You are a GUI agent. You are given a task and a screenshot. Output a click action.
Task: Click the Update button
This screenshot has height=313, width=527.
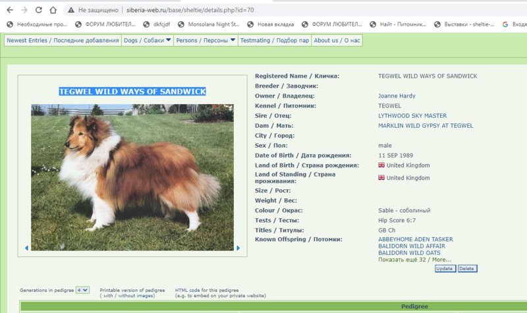(x=445, y=269)
